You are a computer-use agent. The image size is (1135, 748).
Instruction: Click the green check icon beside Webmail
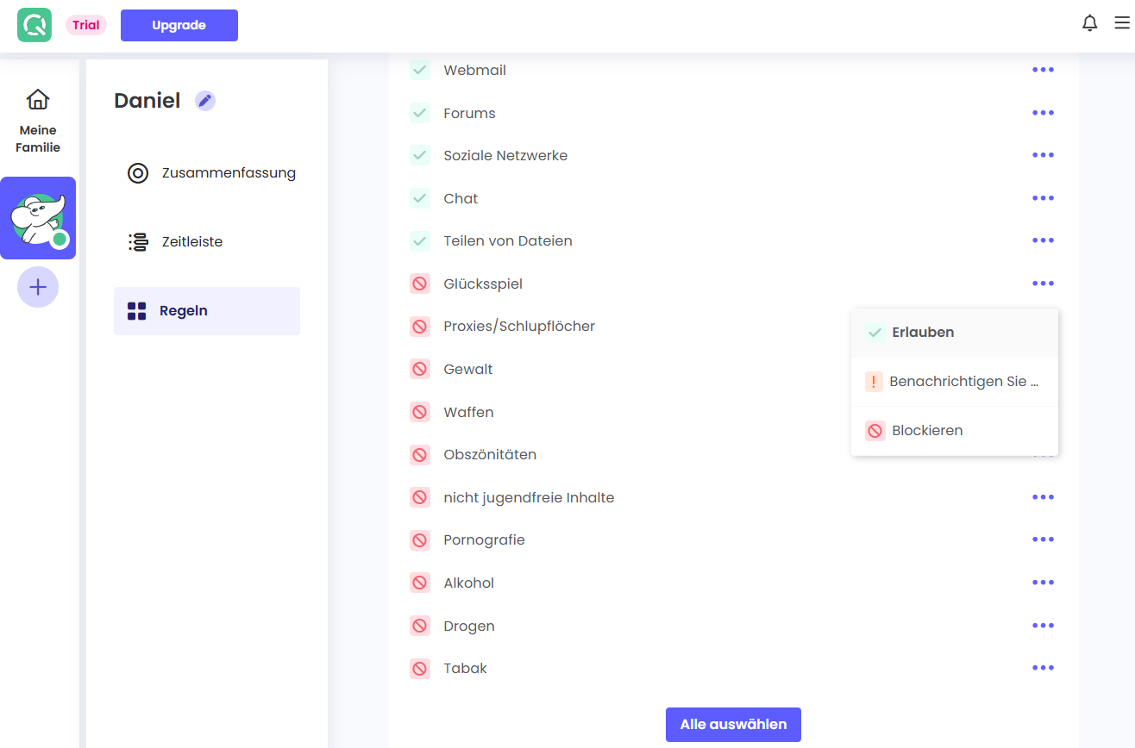[x=420, y=70]
